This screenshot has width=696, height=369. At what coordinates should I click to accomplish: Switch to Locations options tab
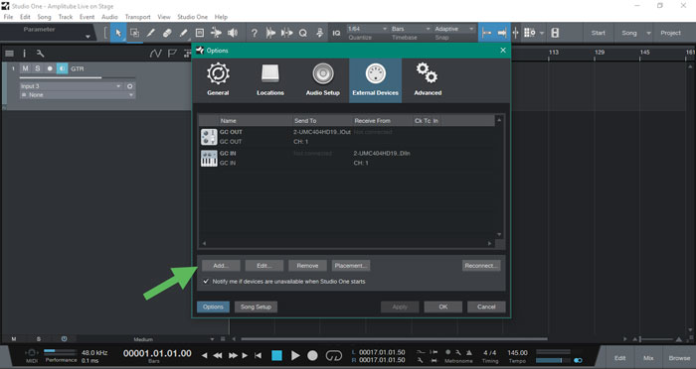tap(270, 80)
